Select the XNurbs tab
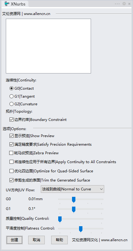Screen dimensions: 133x251 [15, 4]
